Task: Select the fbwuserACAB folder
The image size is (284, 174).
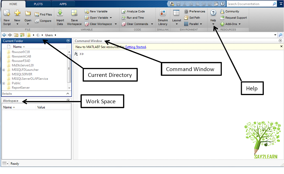Action: [x=21, y=56]
